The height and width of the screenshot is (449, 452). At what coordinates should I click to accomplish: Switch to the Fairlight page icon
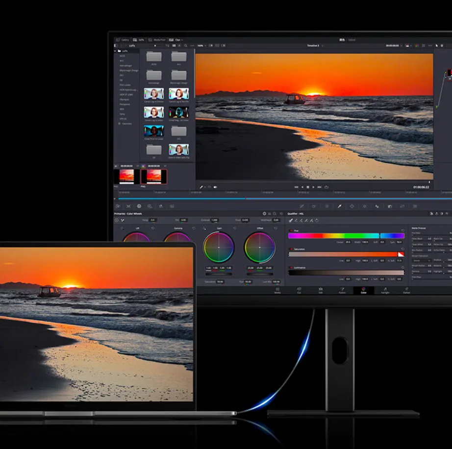tap(385, 291)
